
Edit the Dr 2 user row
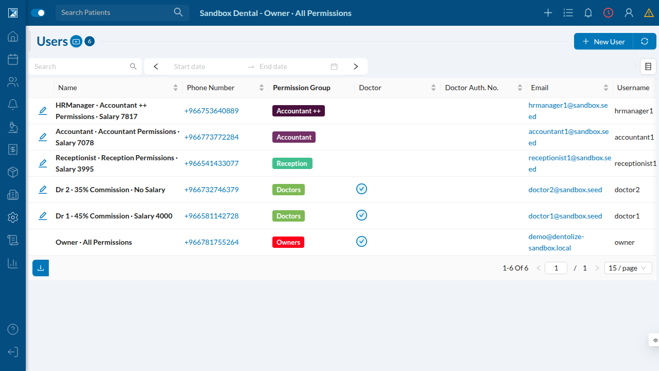click(x=43, y=190)
